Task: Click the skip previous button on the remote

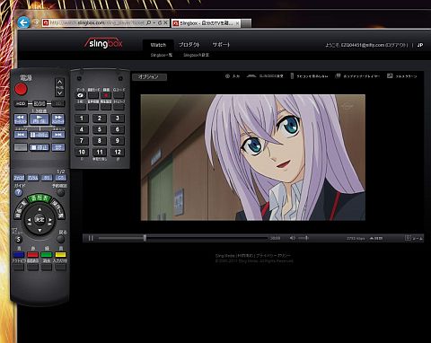Action: 21,135
